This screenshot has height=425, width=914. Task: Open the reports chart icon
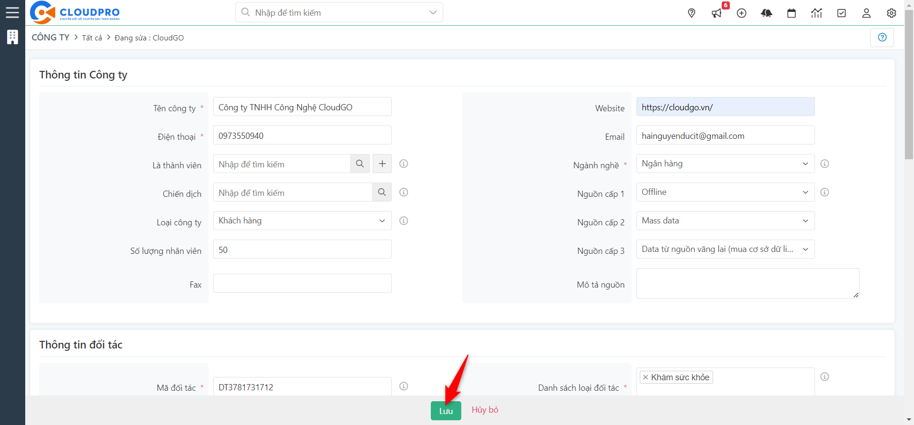point(816,13)
